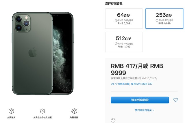Click the 选择存储容量 heading
Viewport: 185px width, 123px height.
click(114, 3)
